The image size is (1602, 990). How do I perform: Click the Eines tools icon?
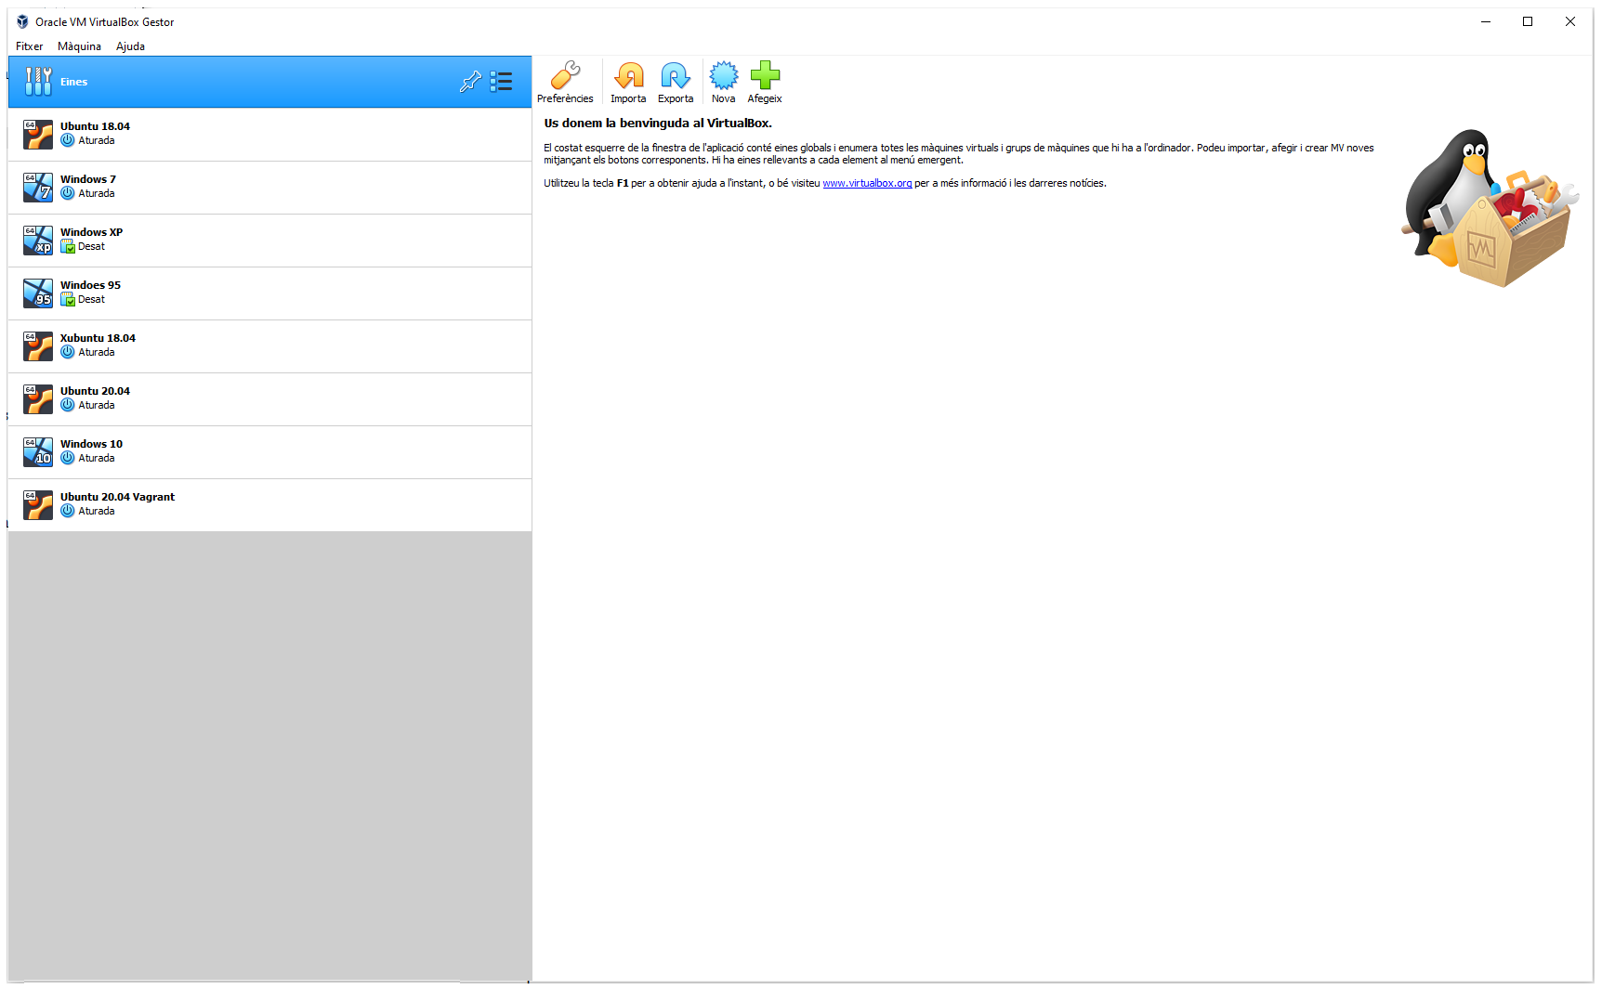38,82
